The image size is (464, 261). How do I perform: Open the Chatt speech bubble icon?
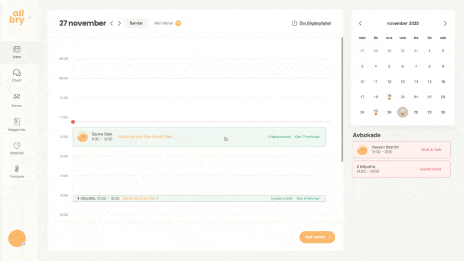tap(17, 73)
